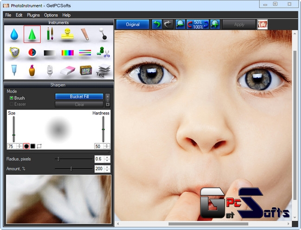This screenshot has height=230, width=301.
Task: Select the Blur water drop tool
Action: 14,34
